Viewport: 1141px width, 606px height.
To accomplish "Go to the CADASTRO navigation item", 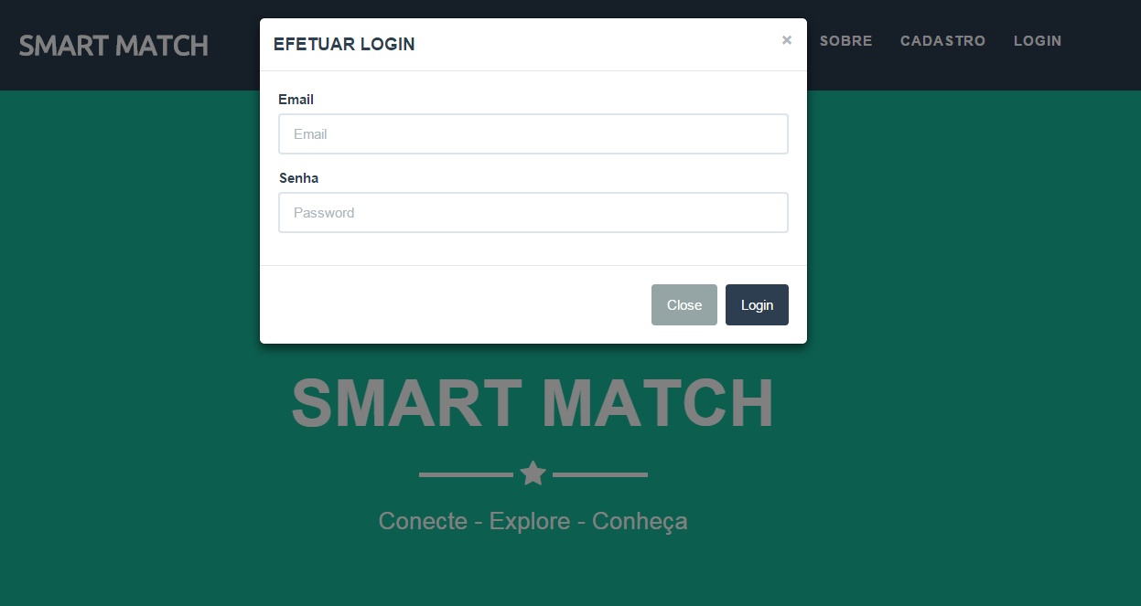I will pyautogui.click(x=943, y=41).
